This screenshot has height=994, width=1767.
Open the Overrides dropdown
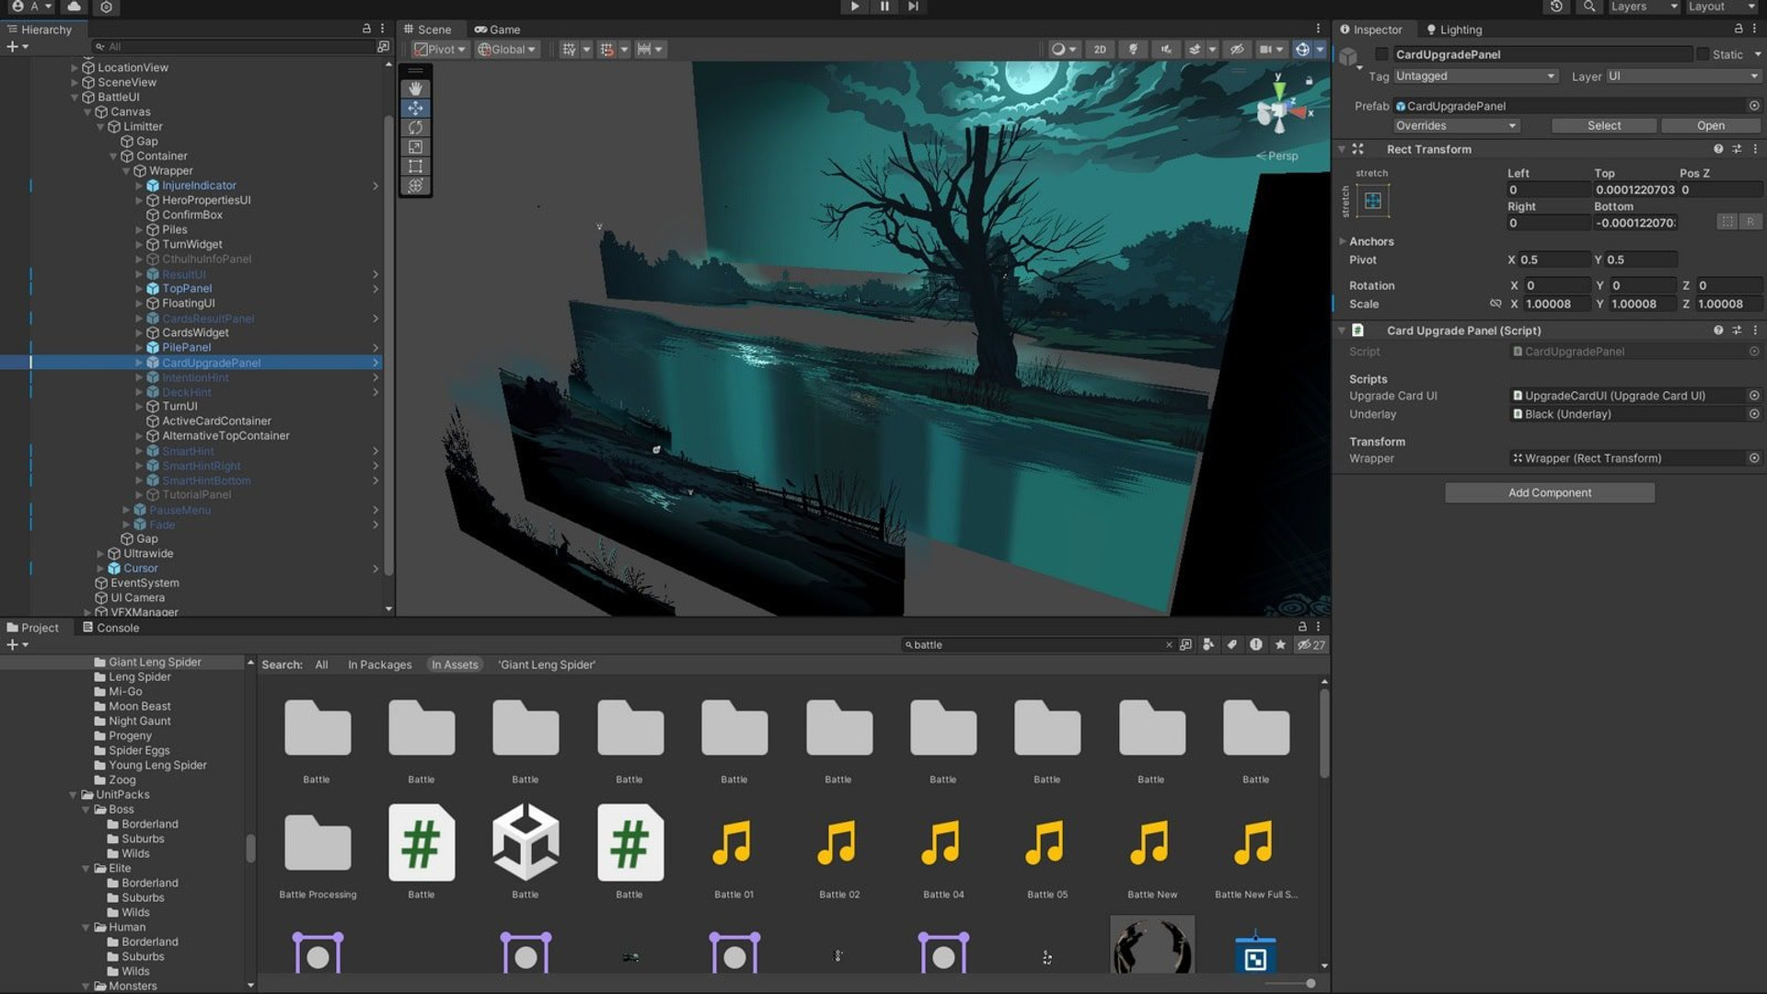(1456, 126)
